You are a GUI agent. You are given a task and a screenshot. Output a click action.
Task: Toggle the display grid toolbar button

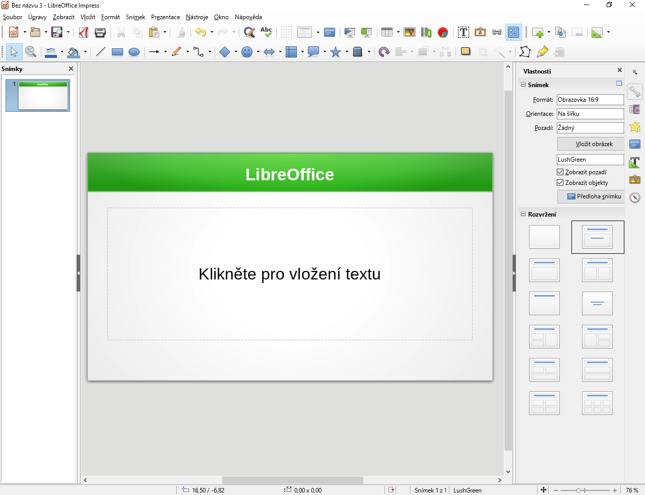point(286,32)
